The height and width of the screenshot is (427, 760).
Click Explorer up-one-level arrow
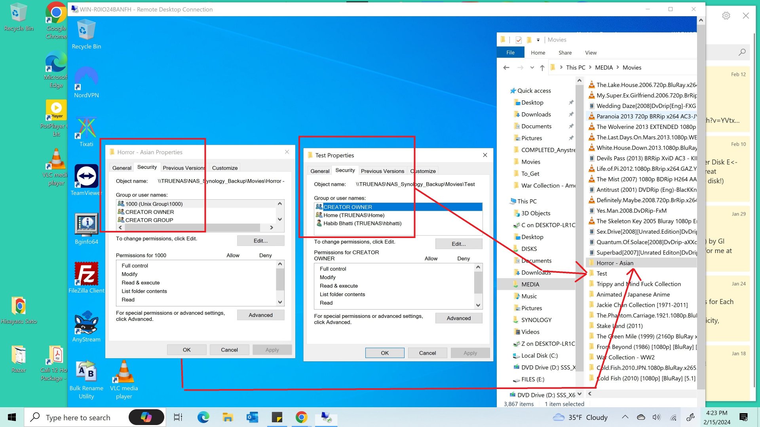(x=542, y=68)
